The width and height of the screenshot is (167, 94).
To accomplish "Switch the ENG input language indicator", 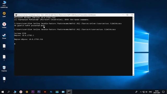I will click(150, 92).
